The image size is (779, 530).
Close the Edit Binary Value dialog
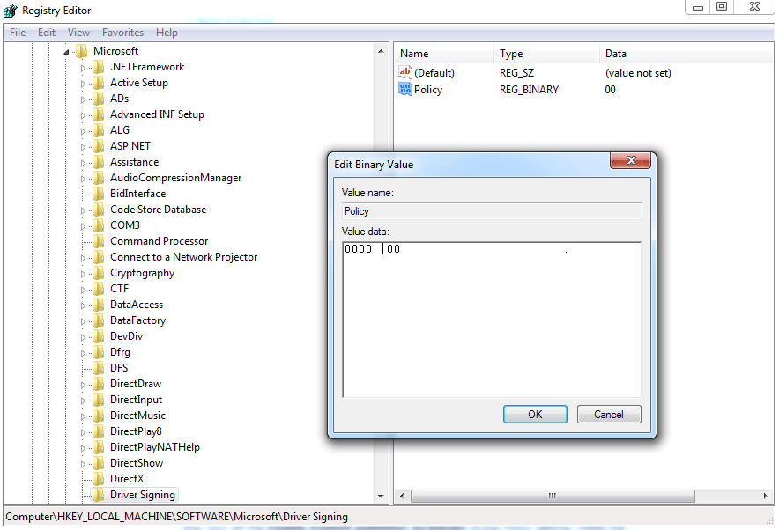click(630, 160)
